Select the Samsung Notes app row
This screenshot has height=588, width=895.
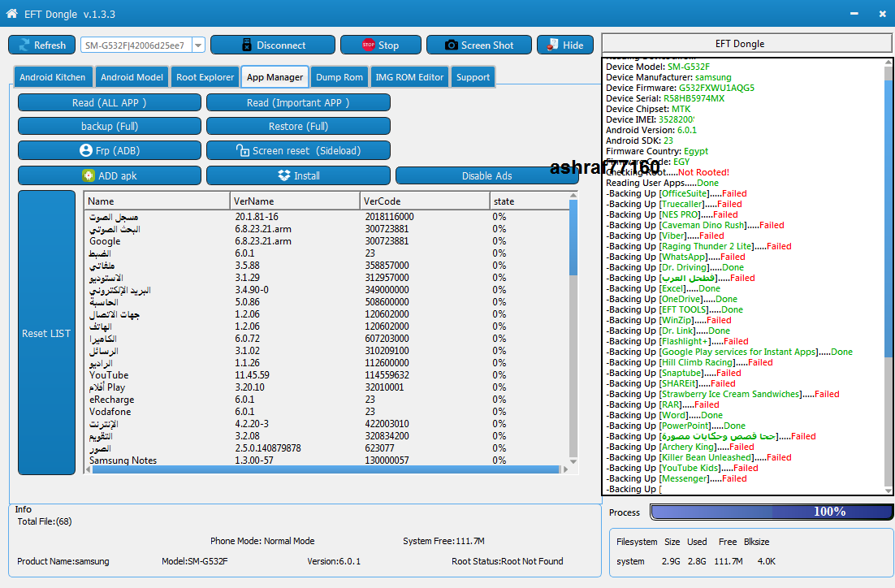326,460
